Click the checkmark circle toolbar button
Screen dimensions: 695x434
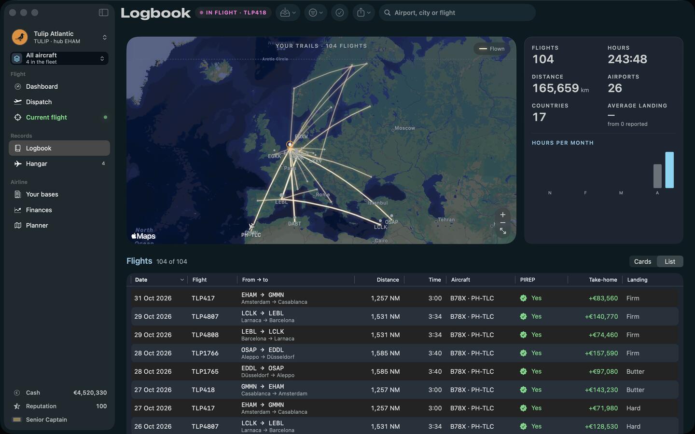point(340,13)
